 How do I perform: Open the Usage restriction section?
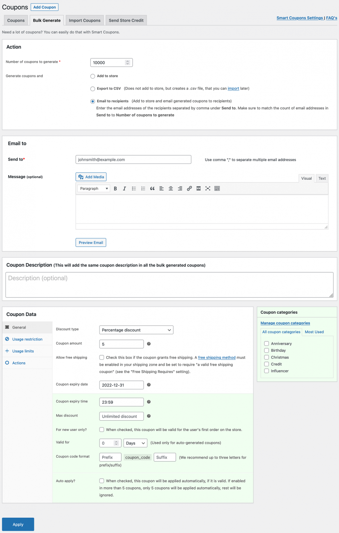tap(27, 339)
